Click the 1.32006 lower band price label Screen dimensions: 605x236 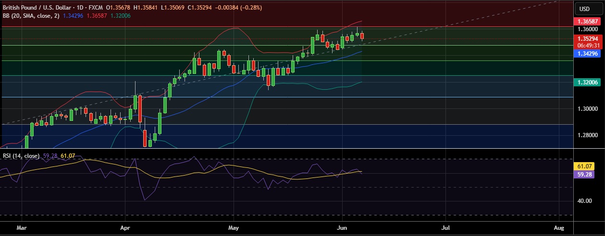point(588,83)
